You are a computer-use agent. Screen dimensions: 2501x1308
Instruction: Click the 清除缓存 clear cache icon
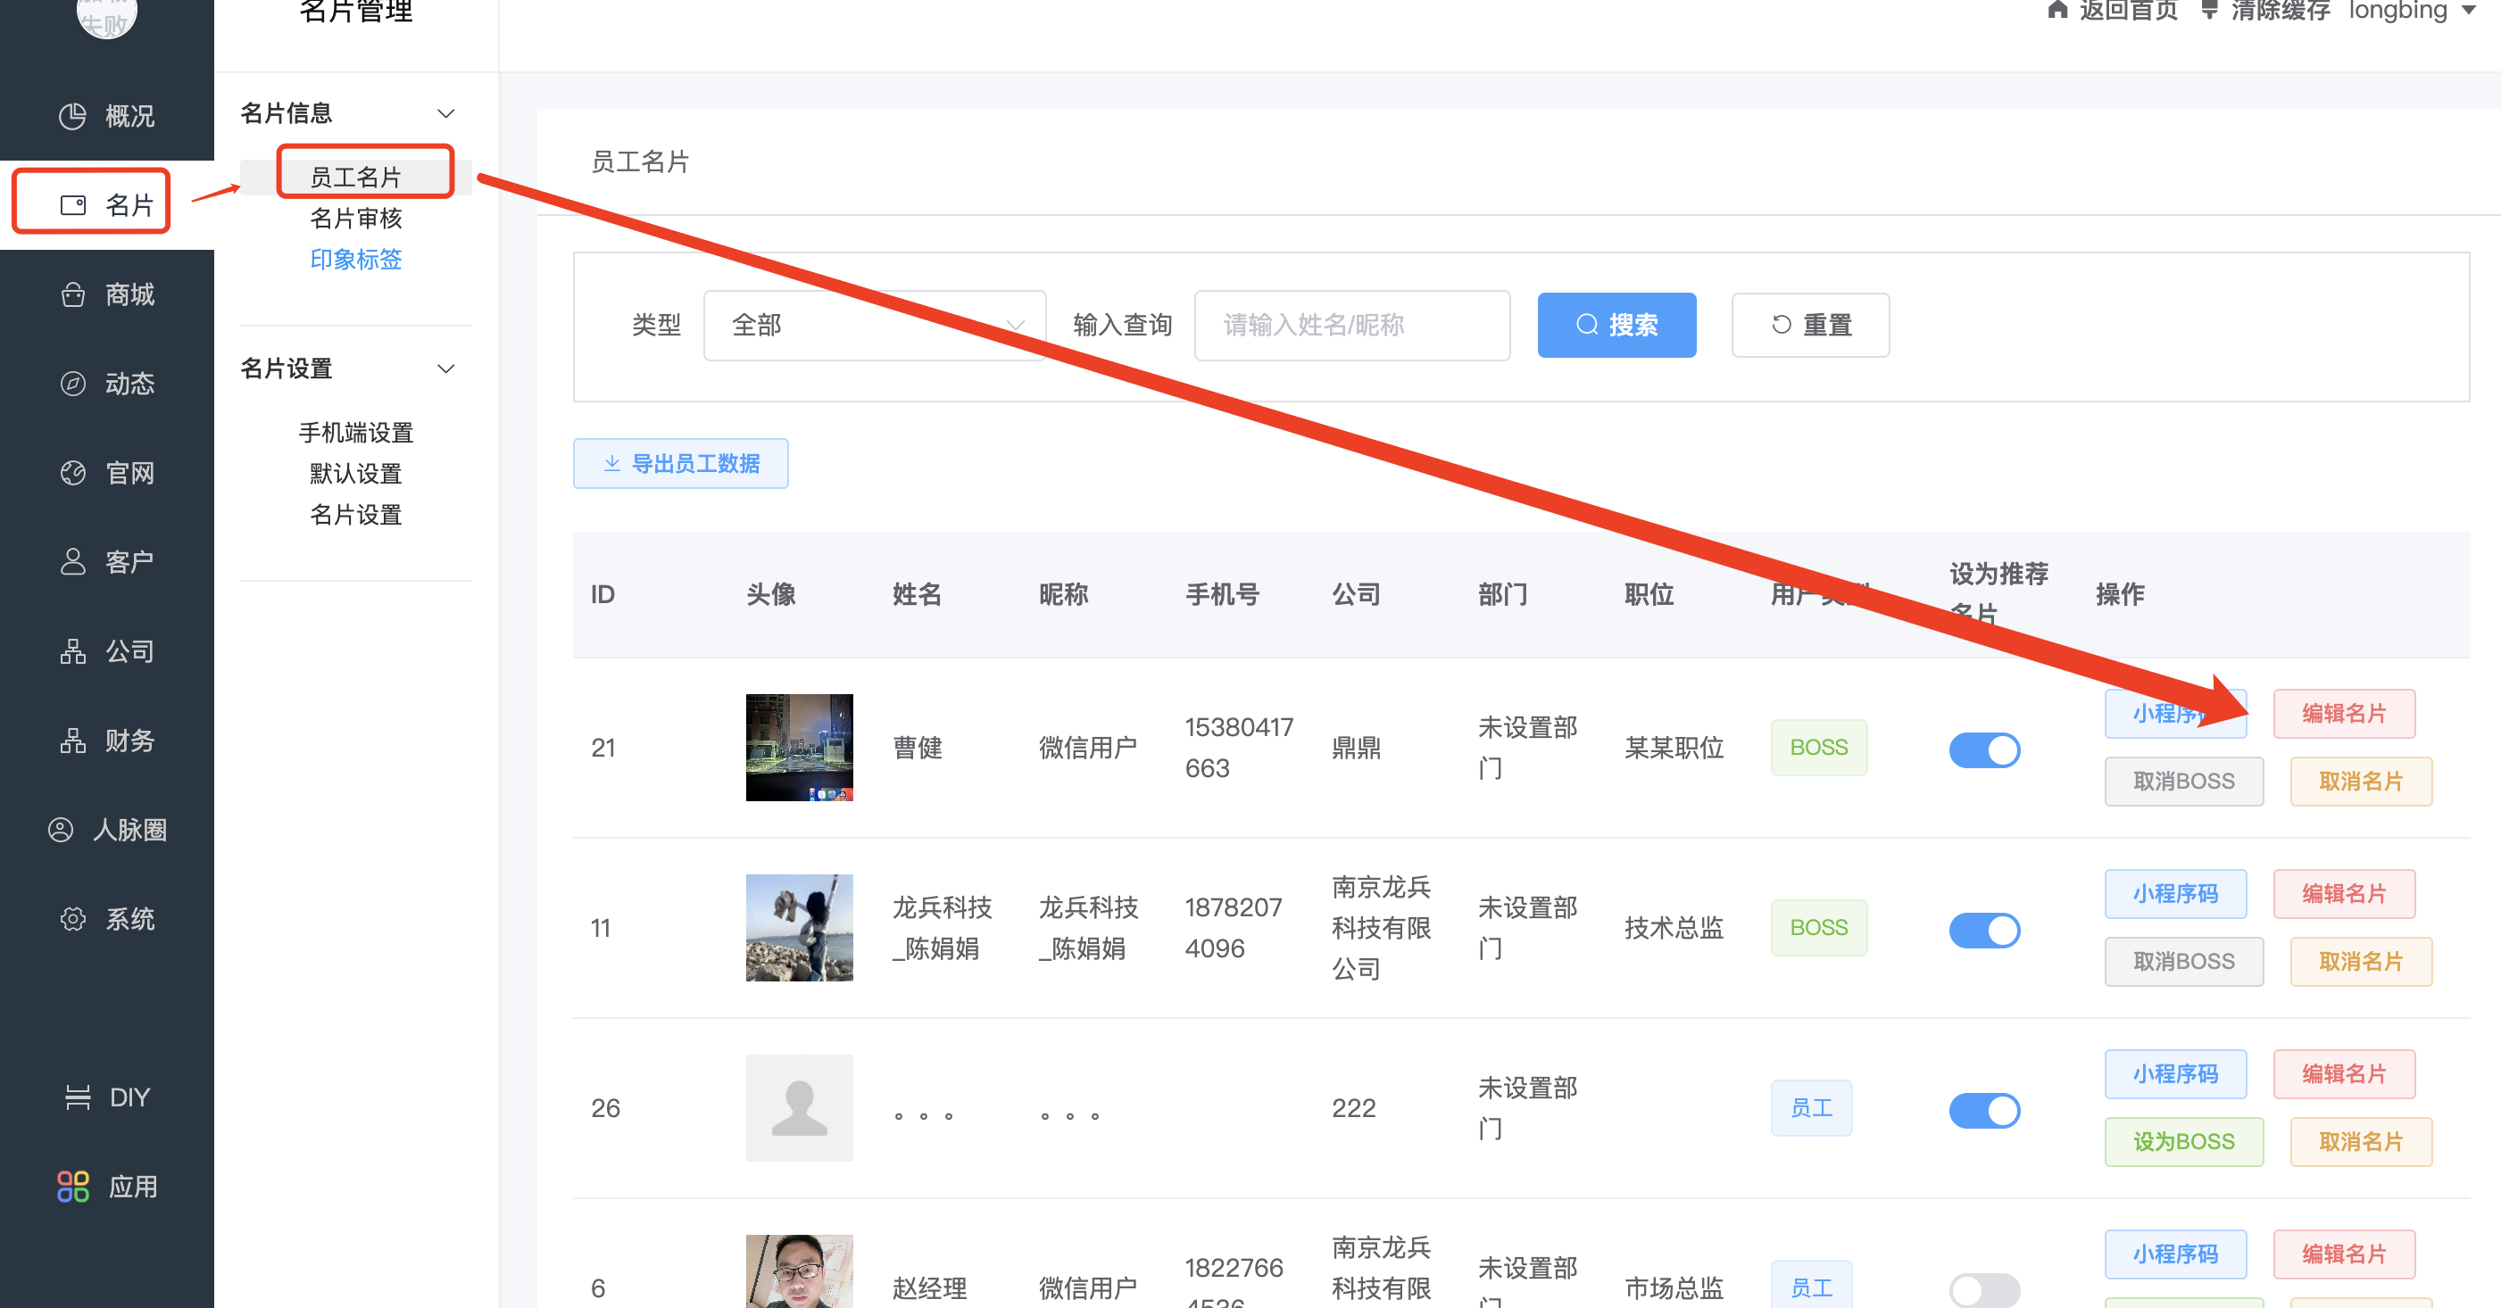2210,10
